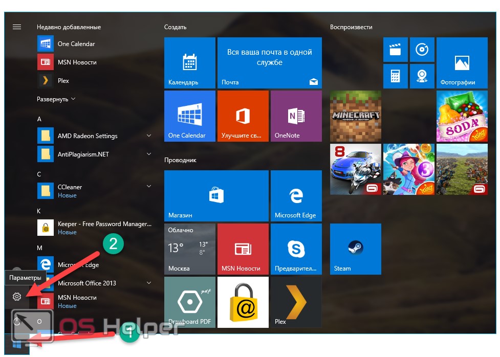Expand the Развернуть recently added list
Screen dimensions: 500x357
(x=56, y=99)
